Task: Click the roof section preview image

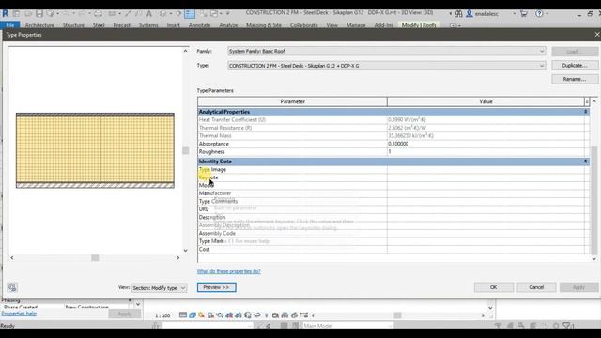Action: pyautogui.click(x=95, y=150)
